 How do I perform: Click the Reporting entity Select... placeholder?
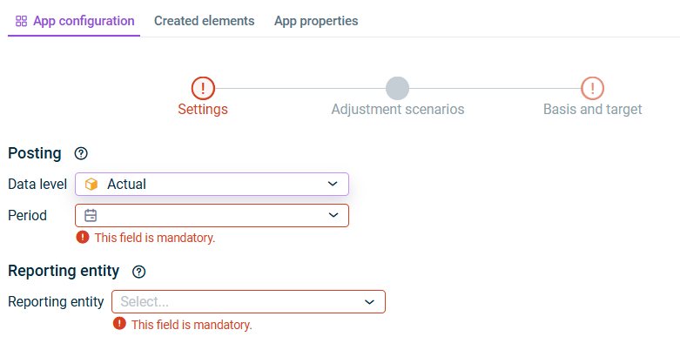[145, 302]
